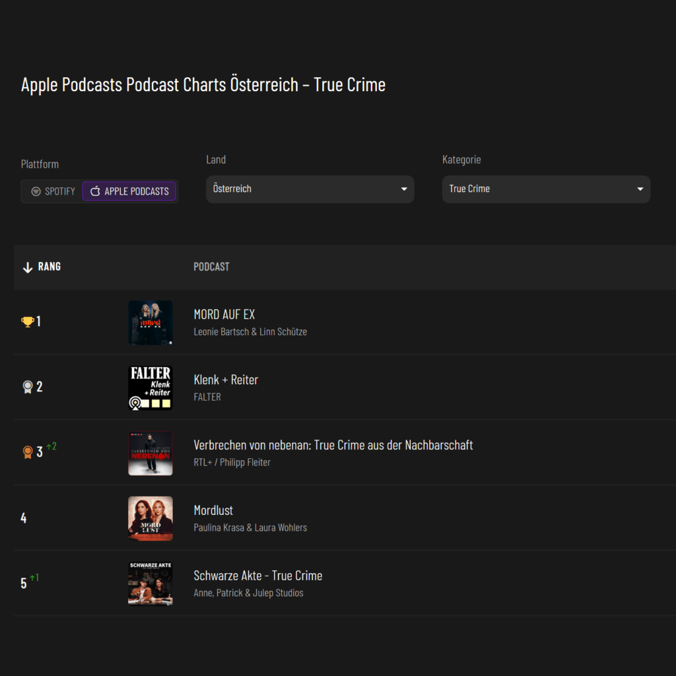The height and width of the screenshot is (676, 676).
Task: Switch platform to Spotify
Action: (53, 191)
